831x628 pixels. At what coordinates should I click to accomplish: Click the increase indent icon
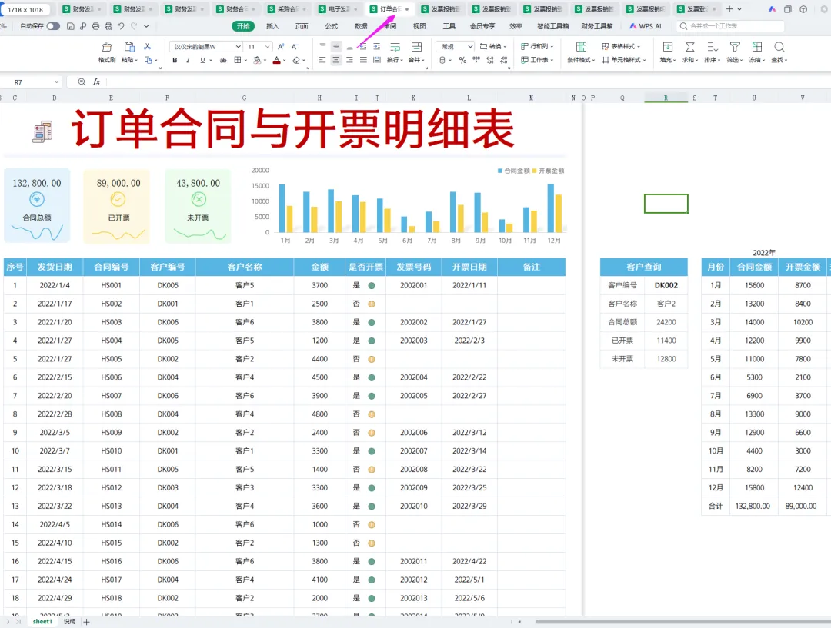(377, 47)
